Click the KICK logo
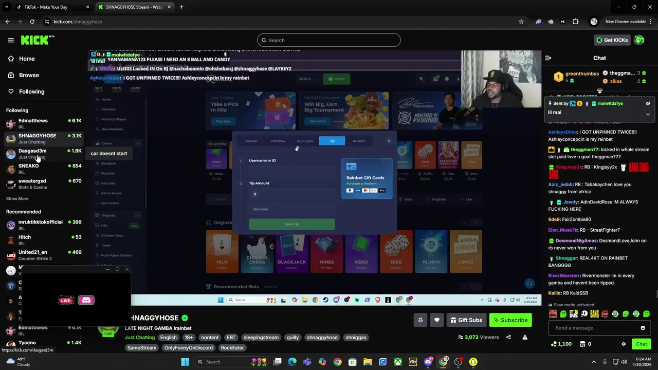This screenshot has width=658, height=370. click(38, 40)
